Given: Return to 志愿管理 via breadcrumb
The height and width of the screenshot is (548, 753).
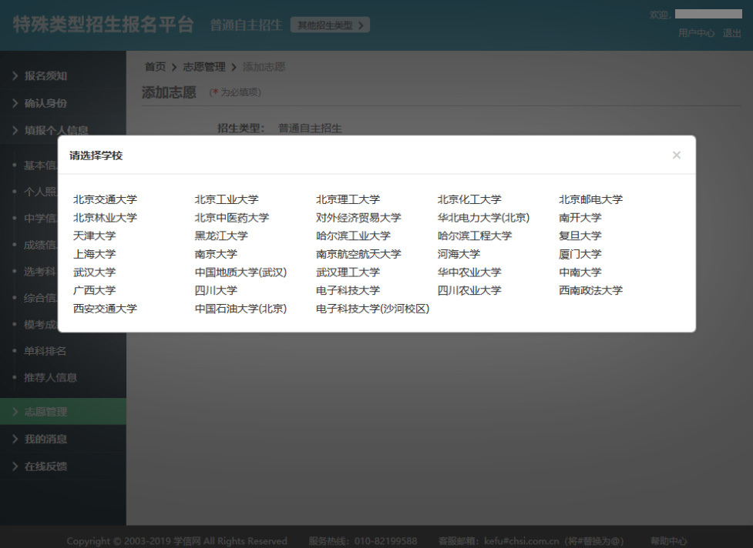Looking at the screenshot, I should [x=204, y=67].
